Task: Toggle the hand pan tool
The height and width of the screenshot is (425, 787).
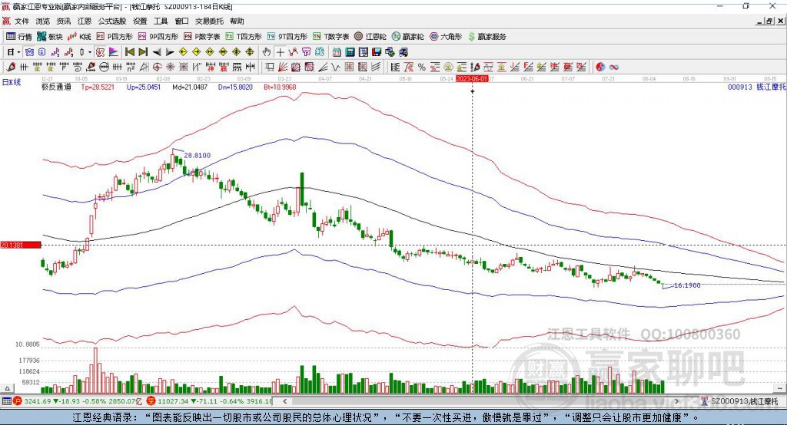Action: (x=267, y=52)
